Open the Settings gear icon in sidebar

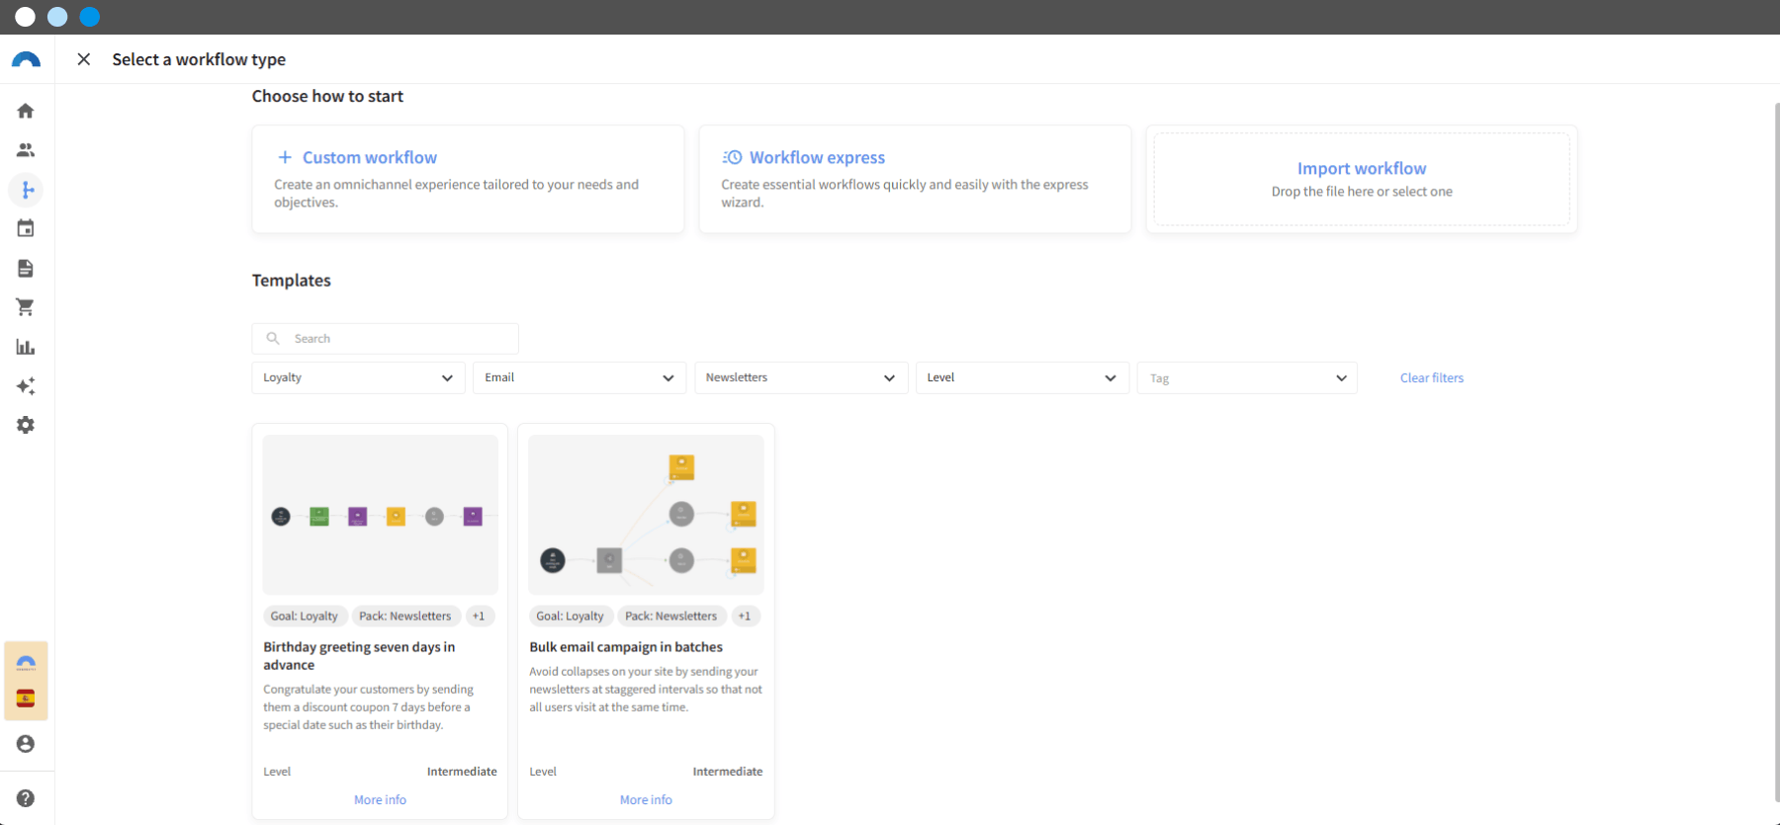26,425
